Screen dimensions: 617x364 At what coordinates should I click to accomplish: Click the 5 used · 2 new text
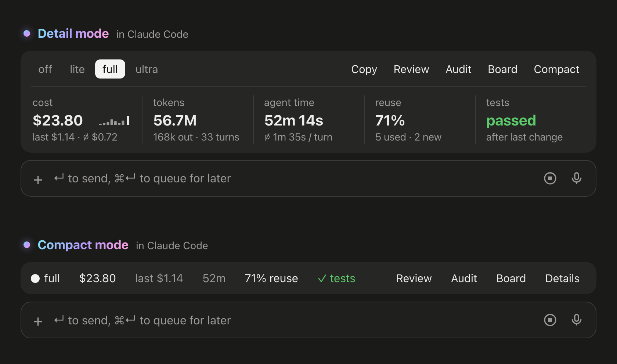point(408,137)
